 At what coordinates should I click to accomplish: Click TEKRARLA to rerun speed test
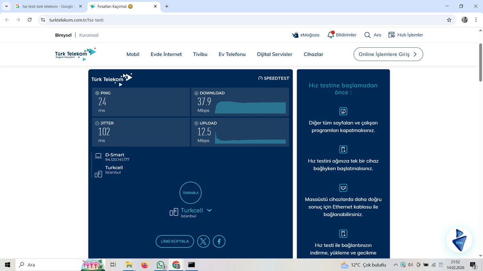pos(191,193)
